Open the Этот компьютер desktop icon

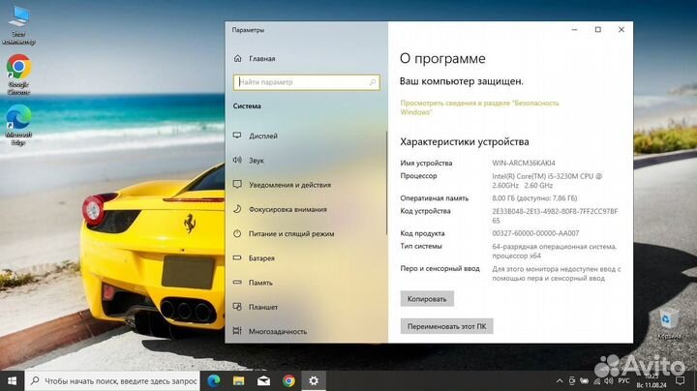coord(18,25)
